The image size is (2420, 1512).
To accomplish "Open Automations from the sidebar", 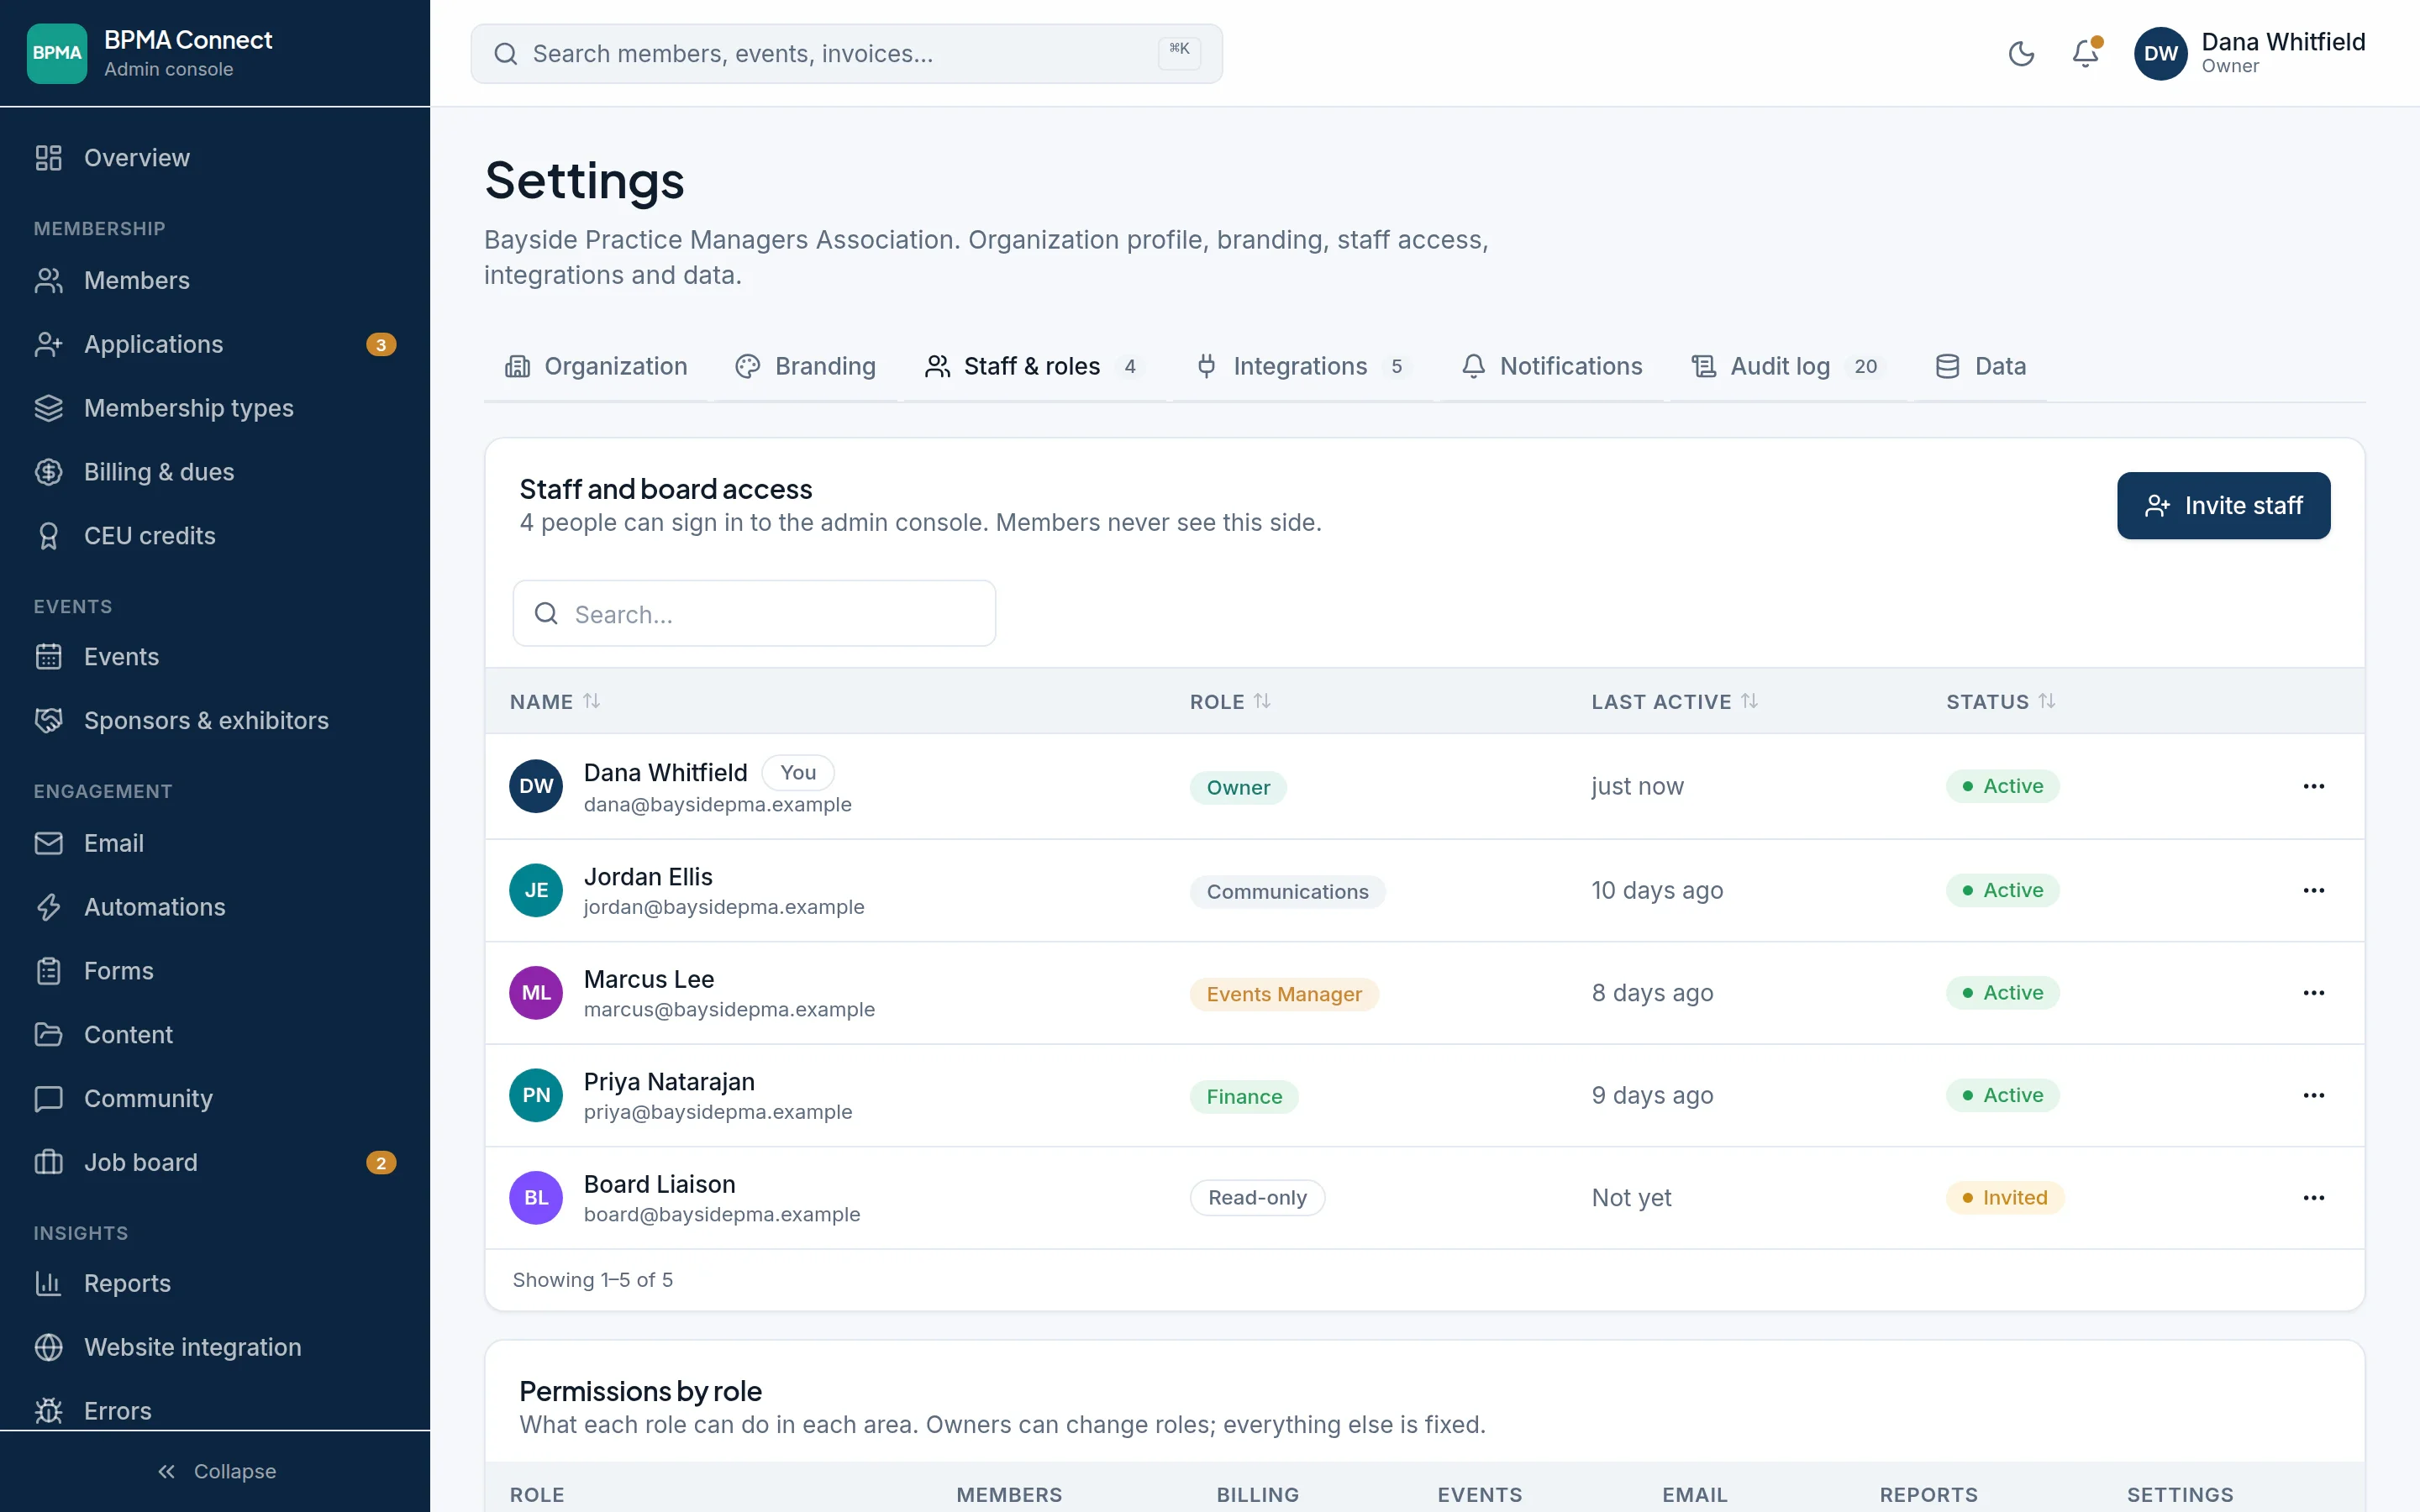I will 215,907.
